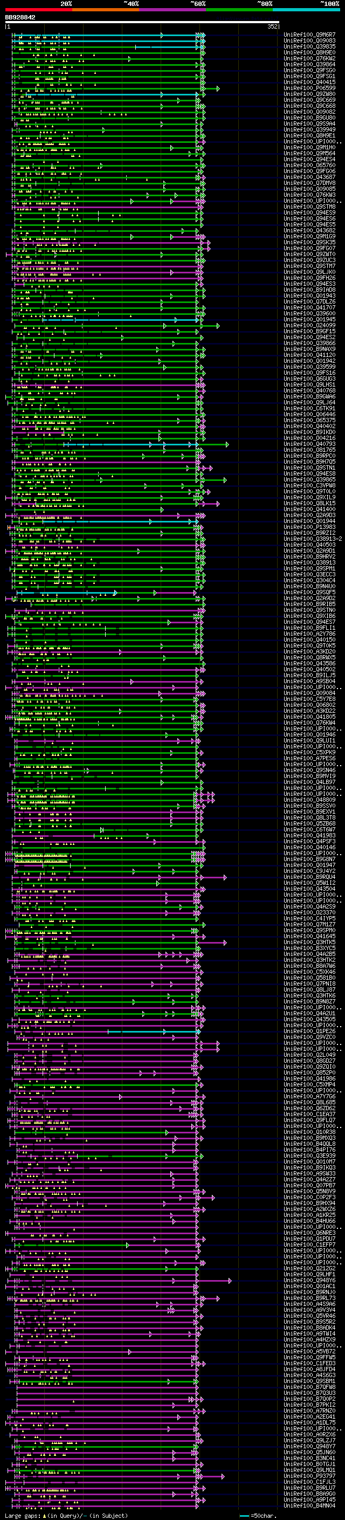Open hit UniRef100_P06599

pyautogui.click(x=309, y=88)
